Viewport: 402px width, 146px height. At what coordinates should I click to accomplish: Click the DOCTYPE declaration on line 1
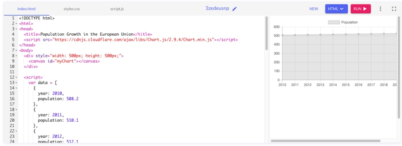[x=36, y=18]
